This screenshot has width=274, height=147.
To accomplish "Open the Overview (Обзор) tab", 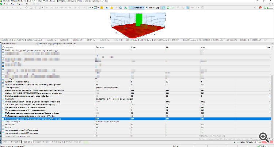I will click(x=6, y=142).
